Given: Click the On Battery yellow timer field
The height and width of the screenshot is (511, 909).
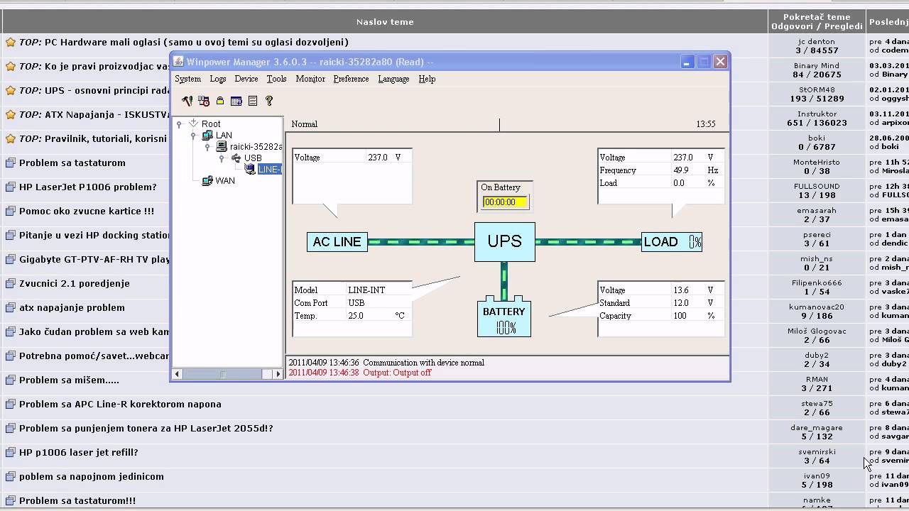Looking at the screenshot, I should (504, 202).
